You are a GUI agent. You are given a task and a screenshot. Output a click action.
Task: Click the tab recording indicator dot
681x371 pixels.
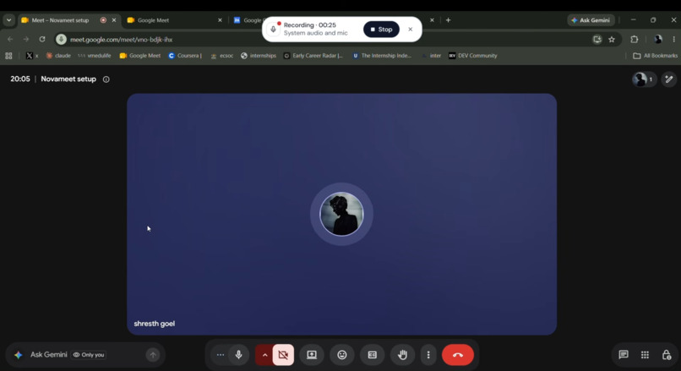tap(103, 20)
